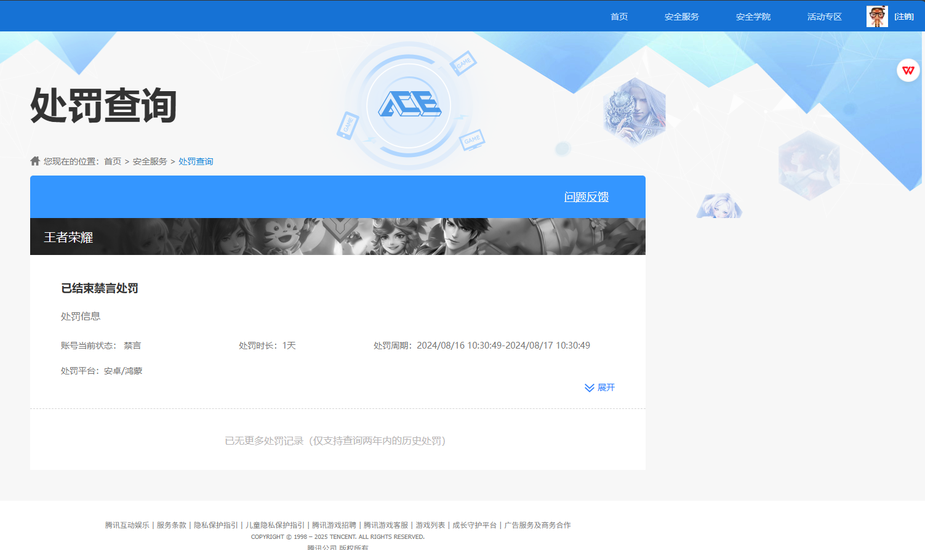Click the home icon in the breadcrumb

click(x=34, y=160)
